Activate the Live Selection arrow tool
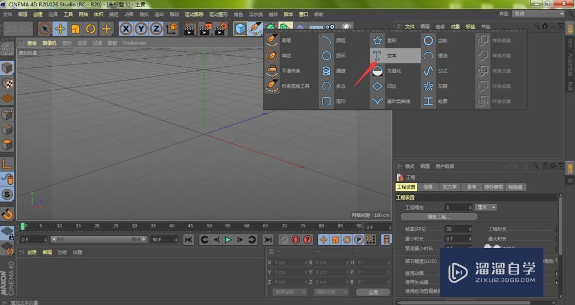575x305 pixels. (x=45, y=29)
